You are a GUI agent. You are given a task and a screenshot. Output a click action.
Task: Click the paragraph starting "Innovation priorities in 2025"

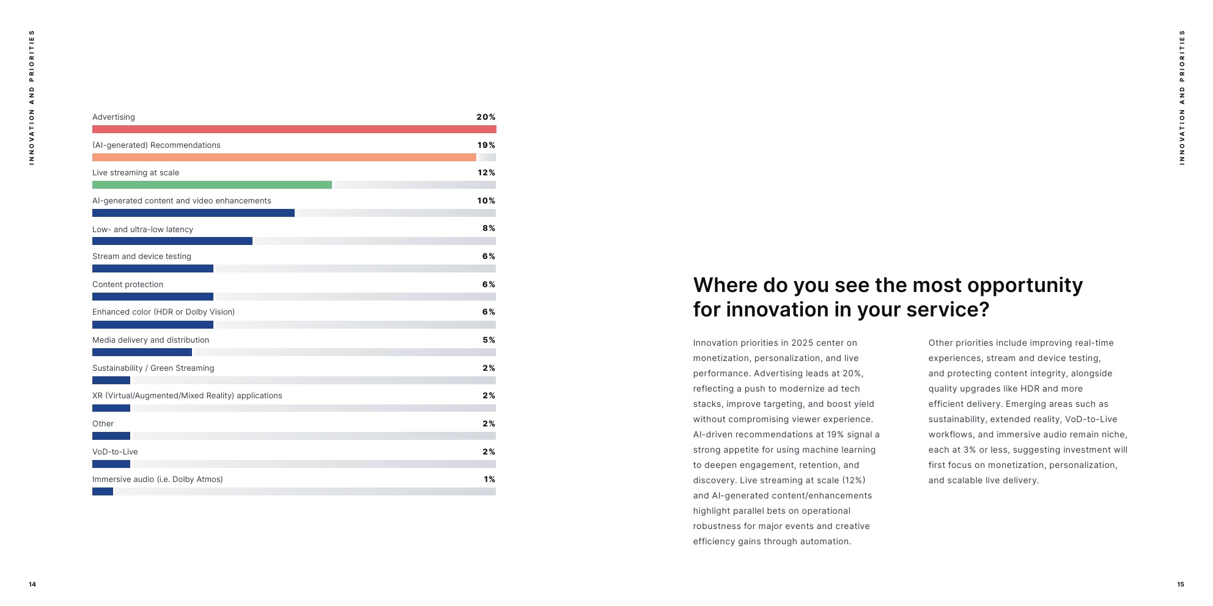[x=786, y=442]
